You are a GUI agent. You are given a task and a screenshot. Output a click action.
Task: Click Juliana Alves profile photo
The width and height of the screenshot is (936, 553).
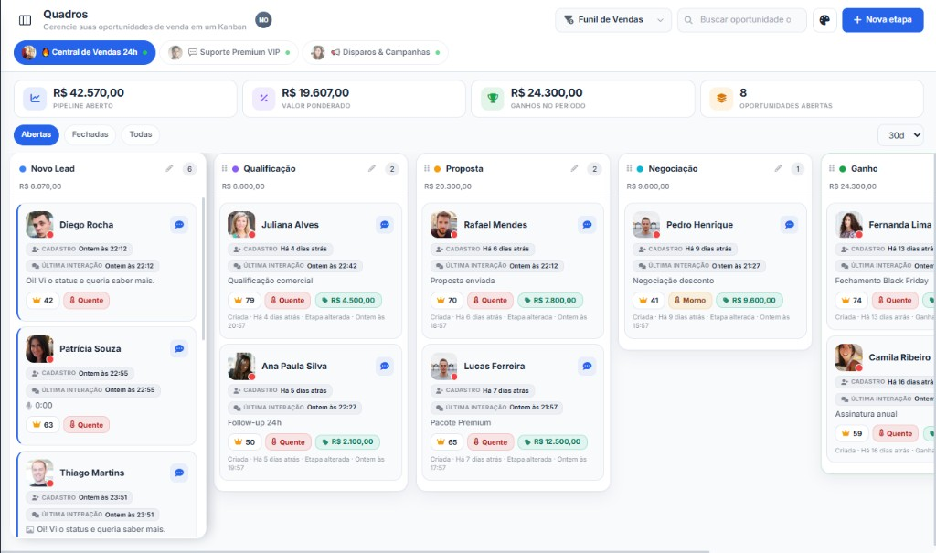tap(241, 225)
